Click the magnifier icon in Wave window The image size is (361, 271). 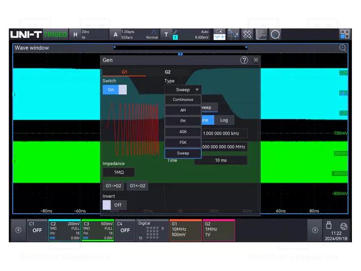[x=342, y=48]
